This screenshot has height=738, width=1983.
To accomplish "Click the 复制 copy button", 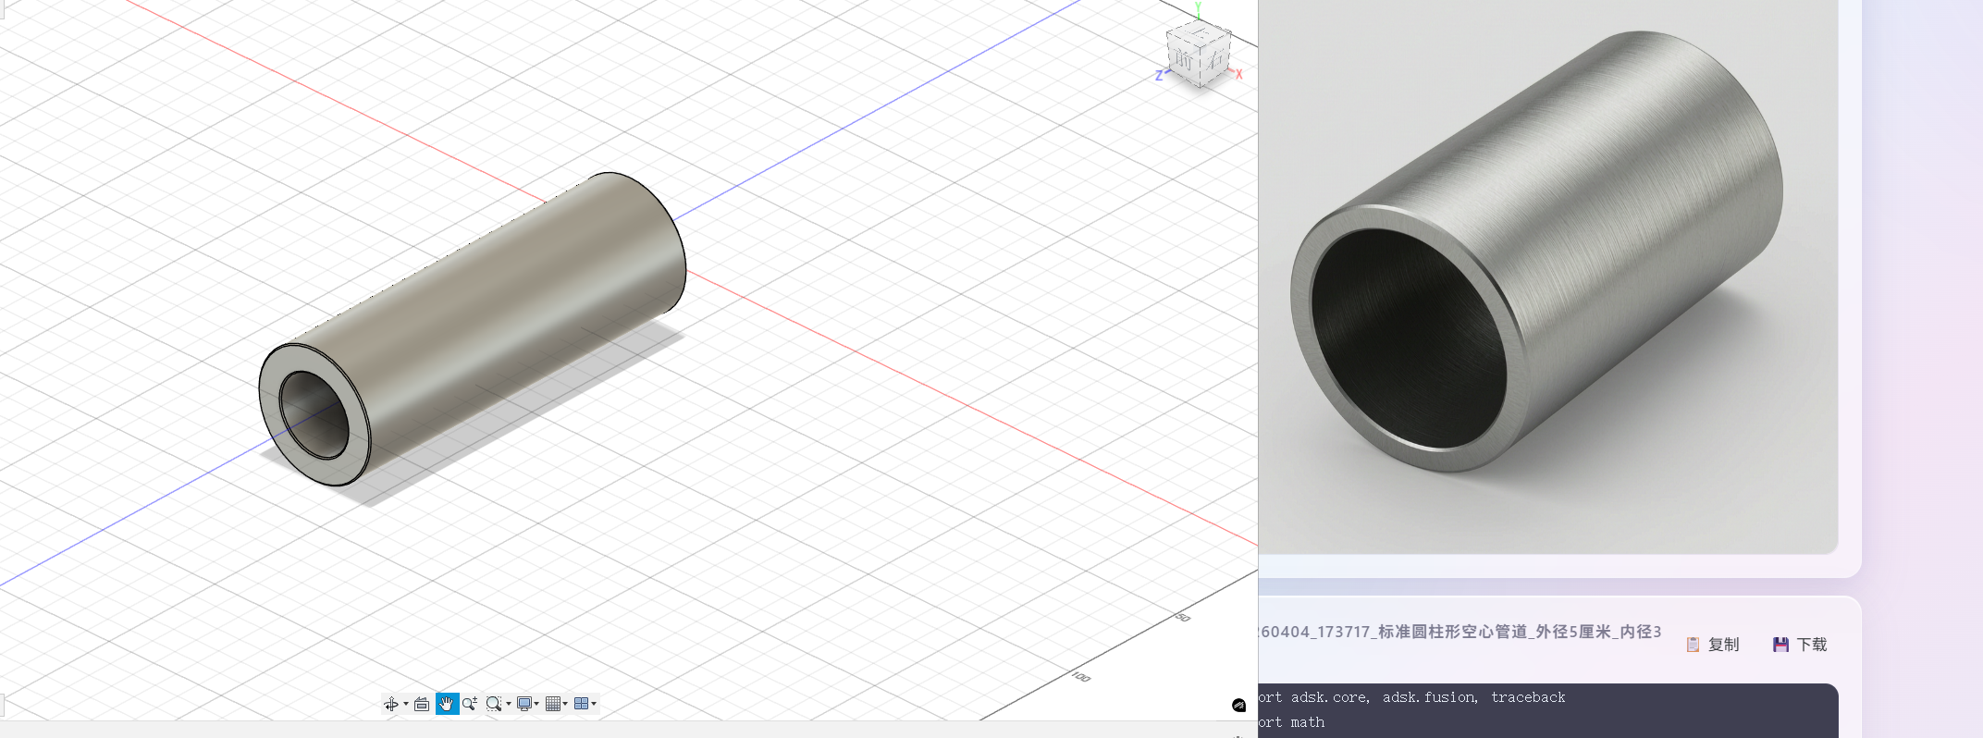I will click(1712, 645).
